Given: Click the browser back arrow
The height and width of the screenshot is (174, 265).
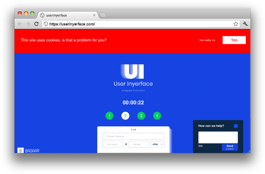Looking at the screenshot, I should (20, 24).
